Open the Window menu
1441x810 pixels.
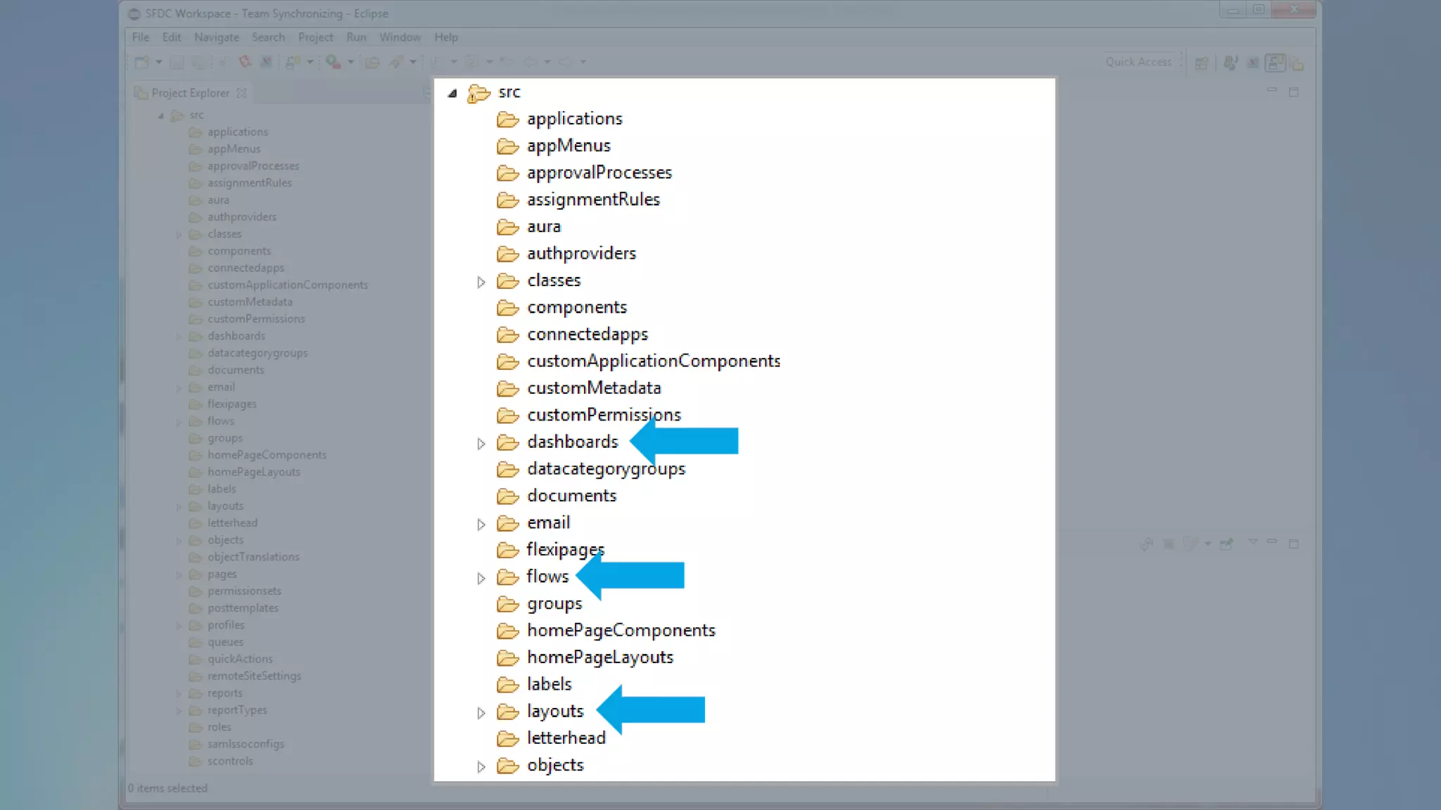pos(400,37)
